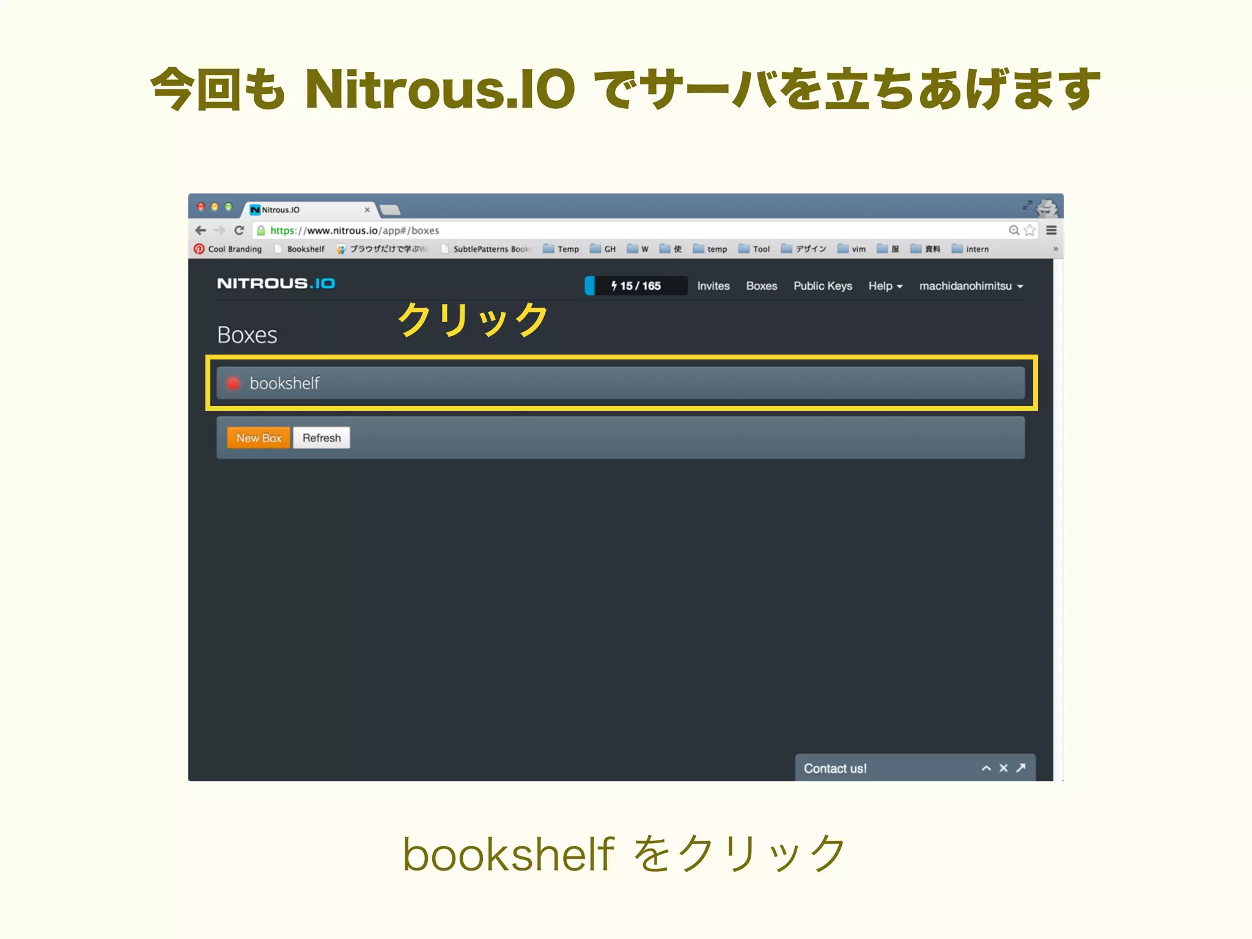Viewport: 1252px width, 939px height.
Task: Click the NITROUS.IO logo
Action: coord(276,284)
